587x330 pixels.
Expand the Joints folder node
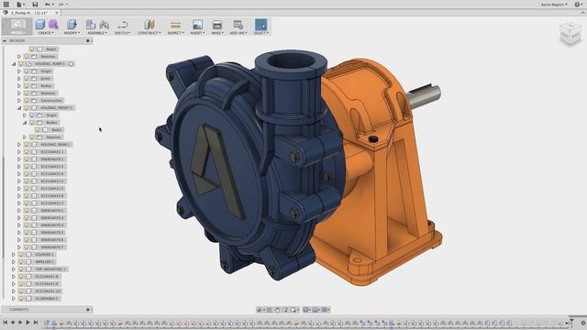pyautogui.click(x=19, y=79)
